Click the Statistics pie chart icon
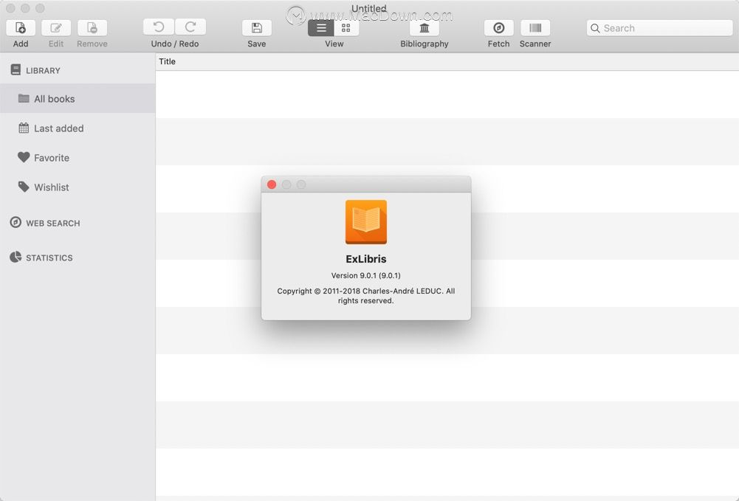The height and width of the screenshot is (501, 739). (x=16, y=257)
